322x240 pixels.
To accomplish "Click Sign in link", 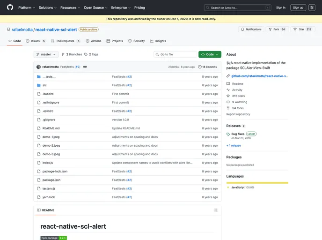I will (280, 7).
